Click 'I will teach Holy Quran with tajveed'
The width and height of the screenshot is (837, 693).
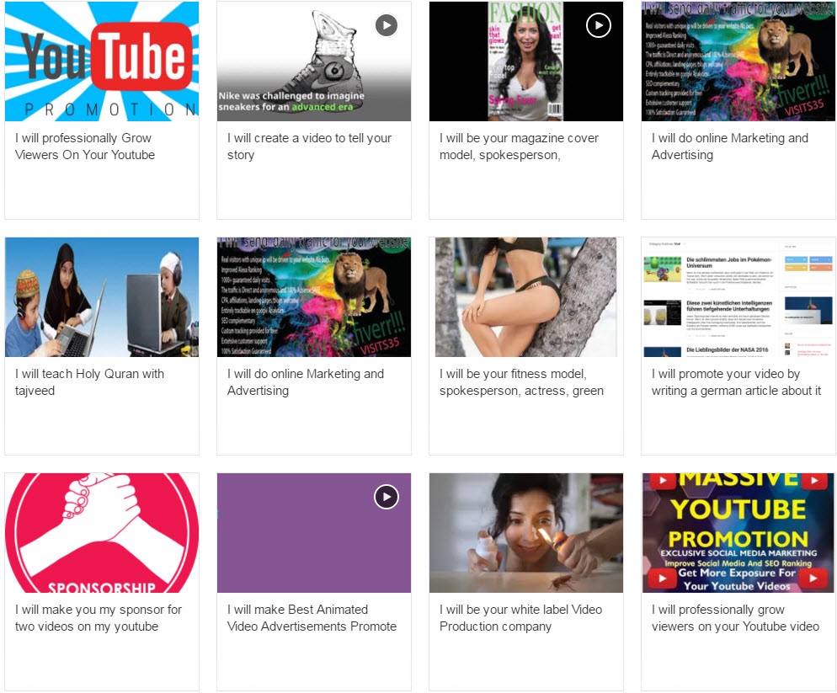pyautogui.click(x=89, y=382)
